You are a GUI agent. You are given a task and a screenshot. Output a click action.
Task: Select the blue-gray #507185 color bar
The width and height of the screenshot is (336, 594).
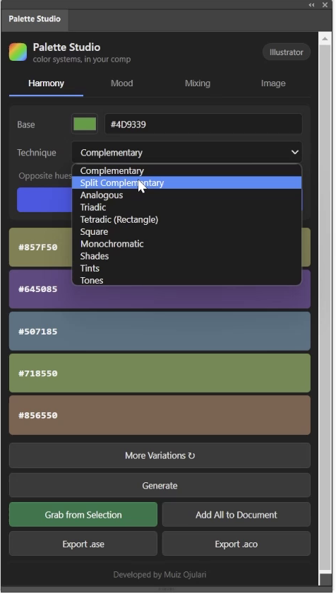[160, 331]
